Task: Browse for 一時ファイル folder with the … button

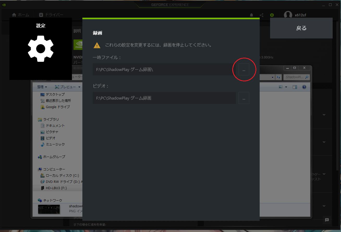Action: (244, 69)
